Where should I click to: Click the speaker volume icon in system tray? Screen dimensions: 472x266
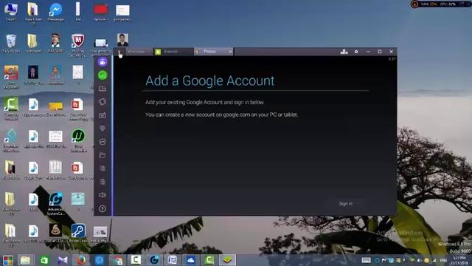(x=419, y=260)
